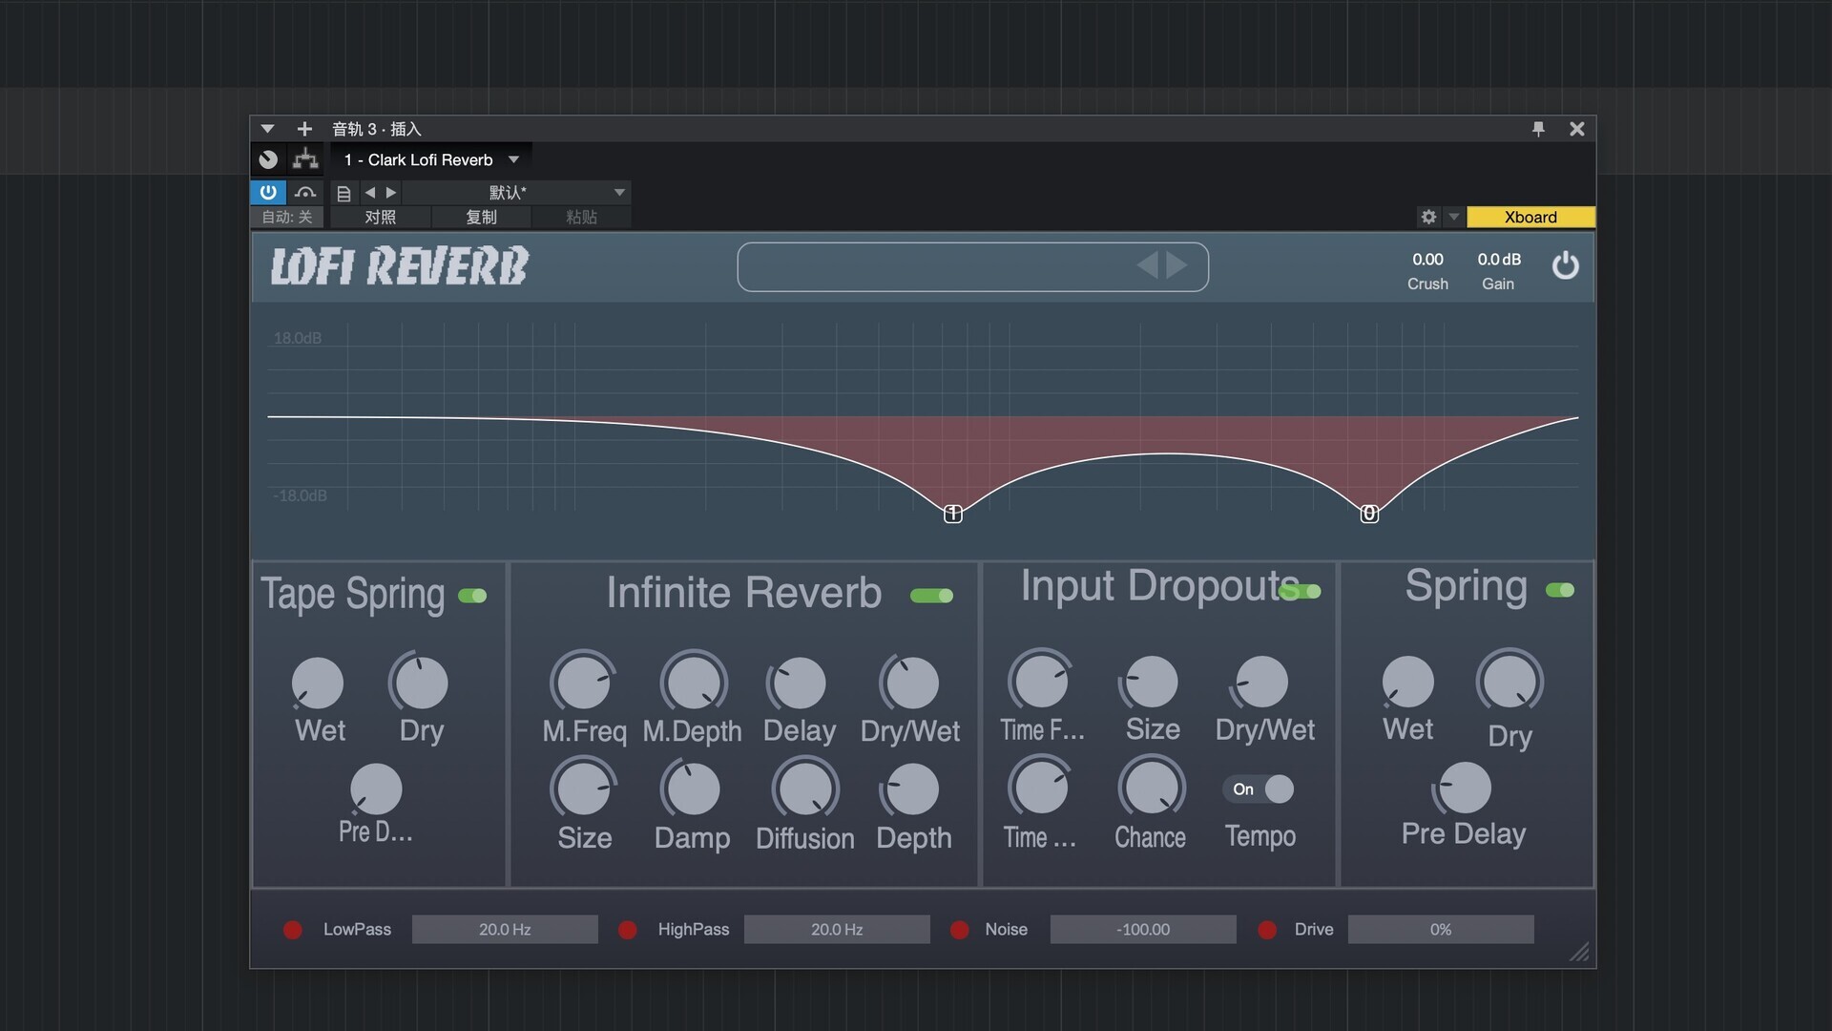Click the Noise -100.00 value field
The image size is (1832, 1031).
[1143, 930]
